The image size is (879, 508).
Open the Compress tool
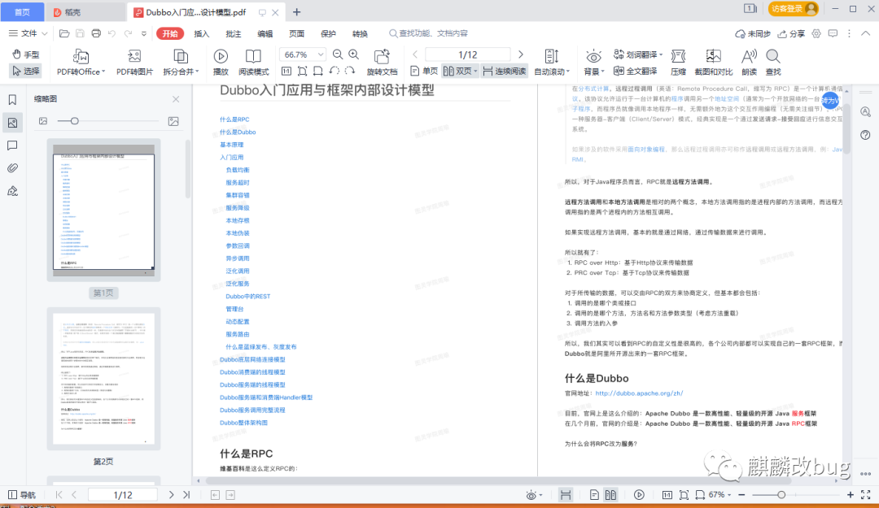(x=678, y=62)
